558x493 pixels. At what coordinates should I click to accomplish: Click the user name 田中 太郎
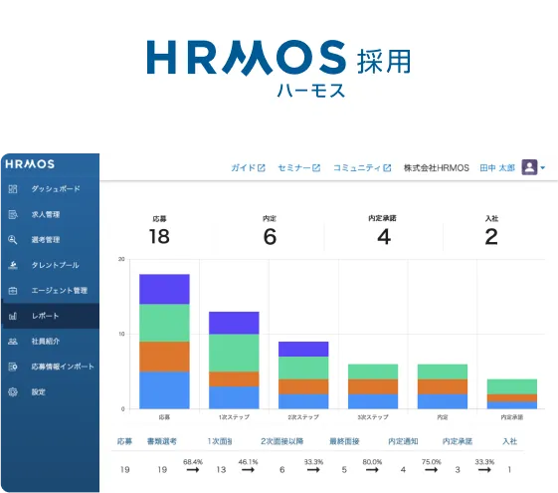497,167
